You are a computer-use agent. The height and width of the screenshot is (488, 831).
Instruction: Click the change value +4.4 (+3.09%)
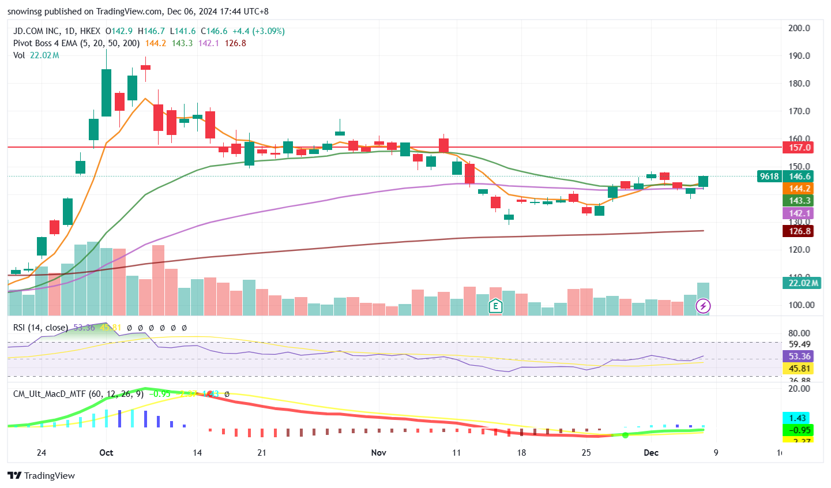click(x=259, y=31)
